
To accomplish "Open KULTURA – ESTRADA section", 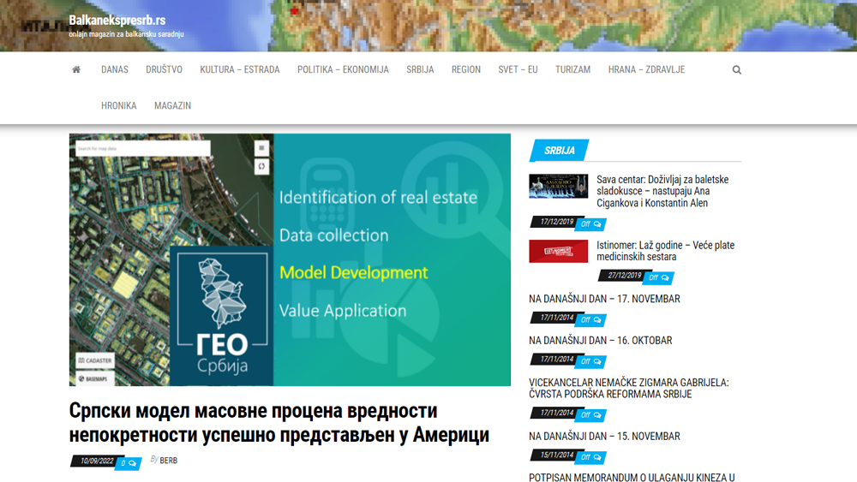I will point(240,70).
